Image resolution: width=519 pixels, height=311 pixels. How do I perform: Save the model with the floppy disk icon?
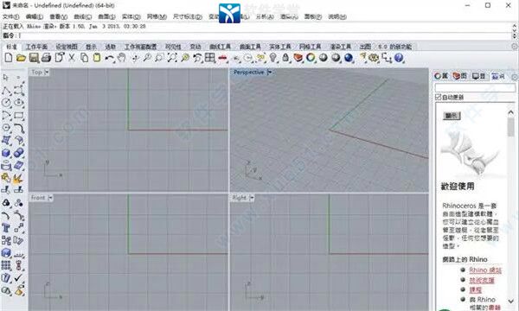pyautogui.click(x=34, y=58)
